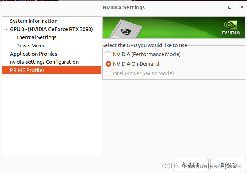Click the NVIDIA logo in the banner

tap(231, 28)
